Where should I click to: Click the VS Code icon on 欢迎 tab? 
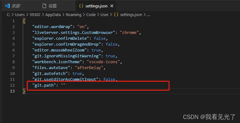[7, 6]
